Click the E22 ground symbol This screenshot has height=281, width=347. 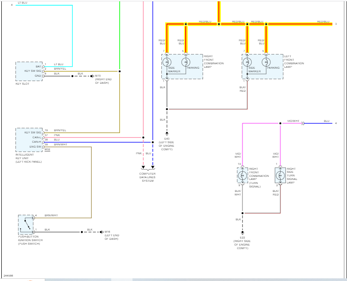tap(242, 232)
